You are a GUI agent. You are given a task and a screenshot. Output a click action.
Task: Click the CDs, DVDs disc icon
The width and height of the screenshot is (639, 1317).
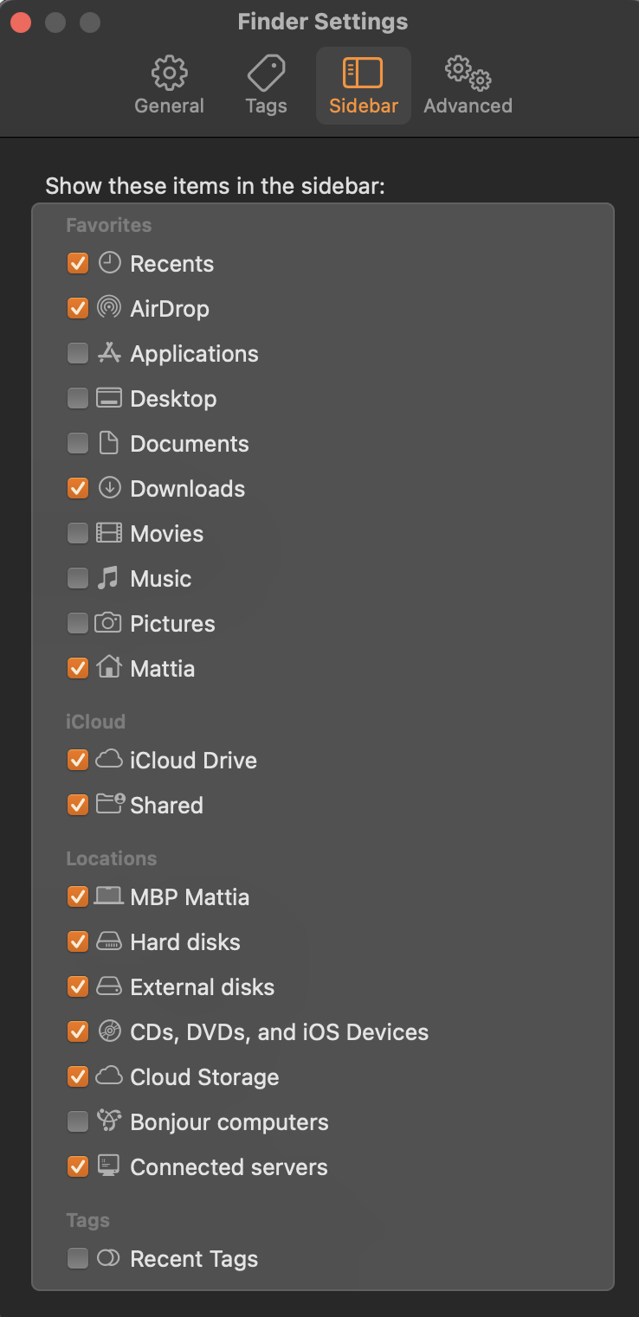pyautogui.click(x=109, y=1031)
